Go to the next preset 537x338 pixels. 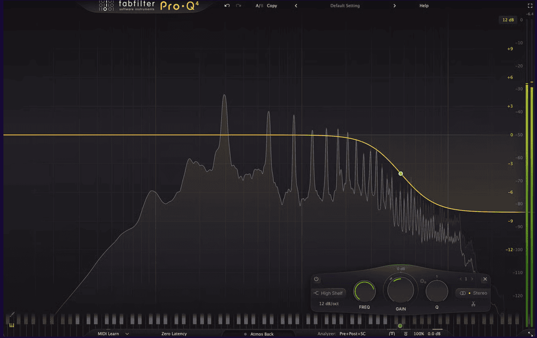(x=395, y=5)
